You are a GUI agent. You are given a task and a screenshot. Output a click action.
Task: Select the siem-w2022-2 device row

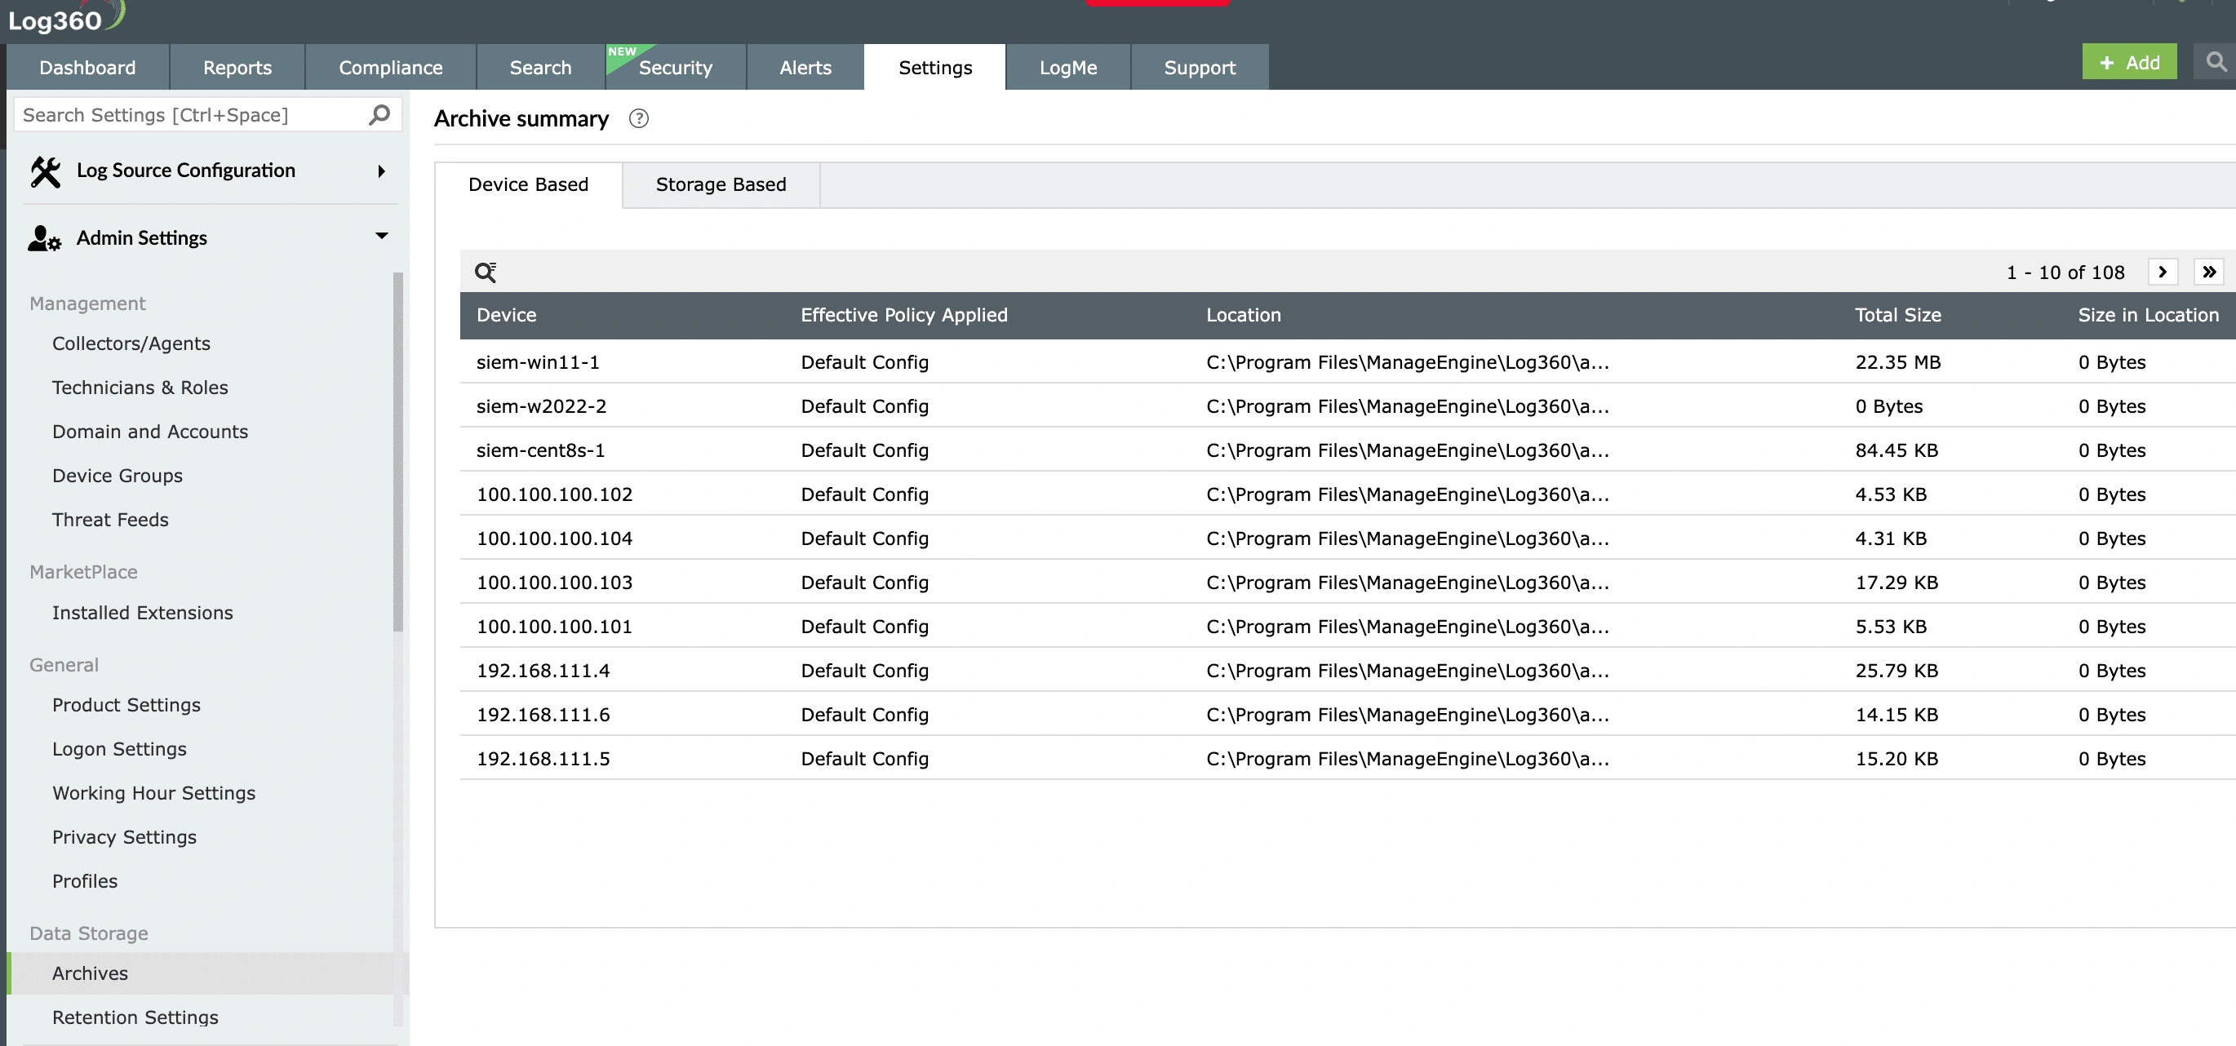1348,406
